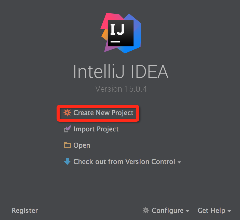The image size is (240, 220).
Task: Click the Open folder icon
Action: pos(67,145)
